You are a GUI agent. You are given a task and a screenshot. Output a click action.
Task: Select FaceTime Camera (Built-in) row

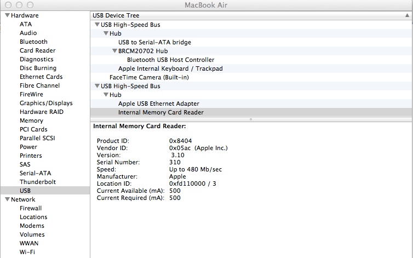click(251, 77)
